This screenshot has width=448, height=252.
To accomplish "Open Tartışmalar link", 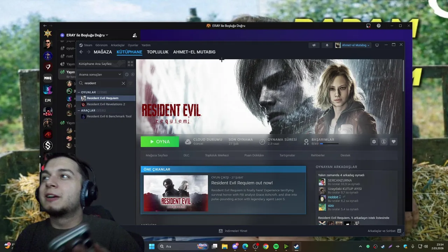I will (x=287, y=155).
